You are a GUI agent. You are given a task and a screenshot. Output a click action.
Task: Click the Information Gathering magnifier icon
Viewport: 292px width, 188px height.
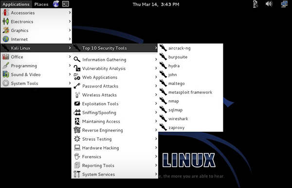pyautogui.click(x=77, y=59)
